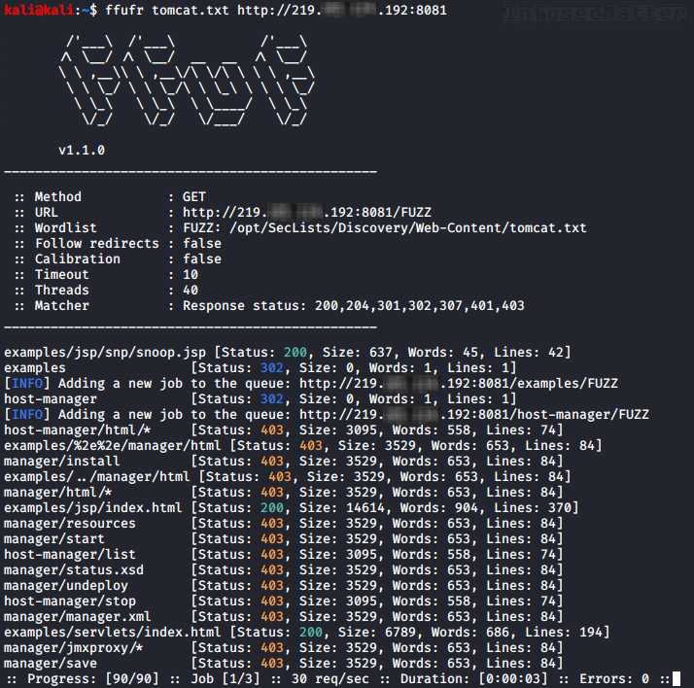The height and width of the screenshot is (688, 694).
Task: Click the manager/jmxproxy/* result path
Action: pos(74,648)
